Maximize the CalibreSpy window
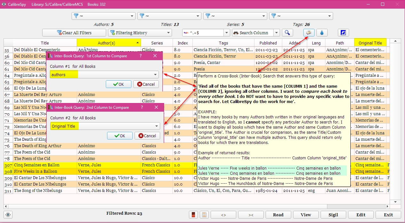This screenshot has width=405, height=223. 383,4
